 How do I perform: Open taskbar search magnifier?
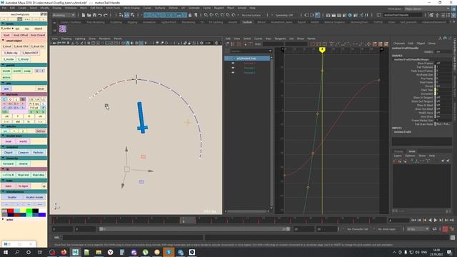coord(17,252)
